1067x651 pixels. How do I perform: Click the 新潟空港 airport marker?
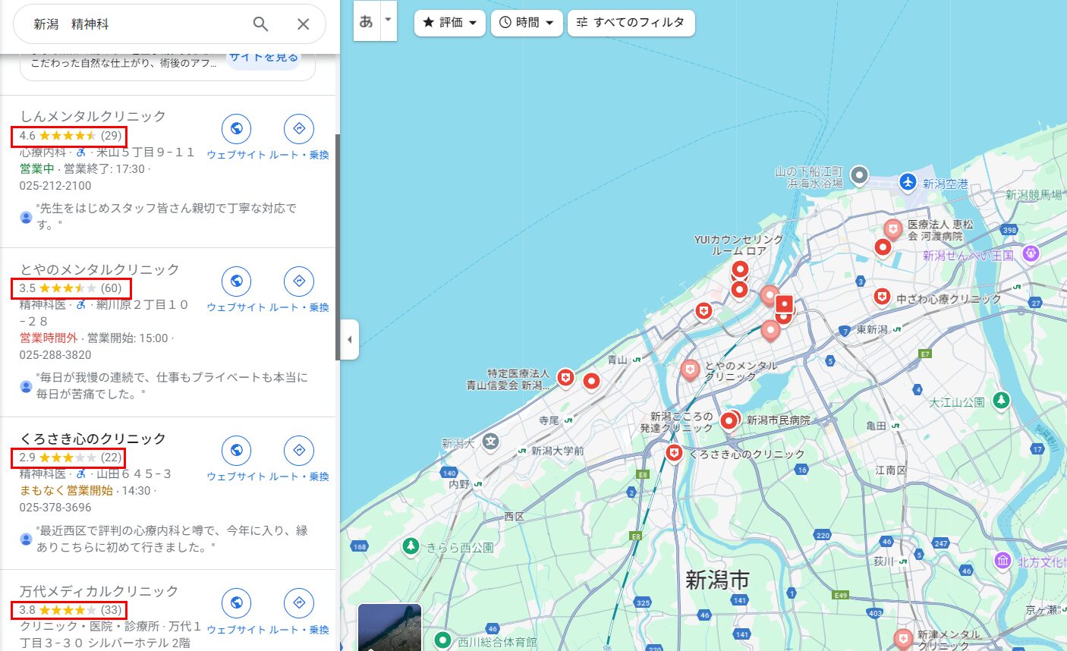coord(908,182)
